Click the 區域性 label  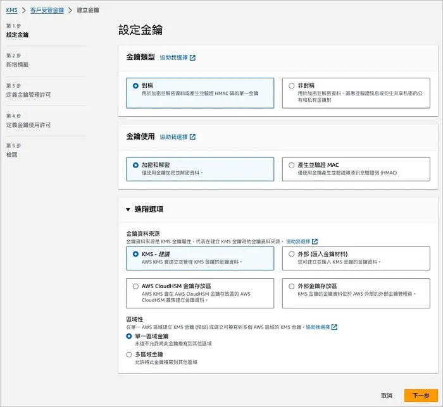click(x=134, y=319)
